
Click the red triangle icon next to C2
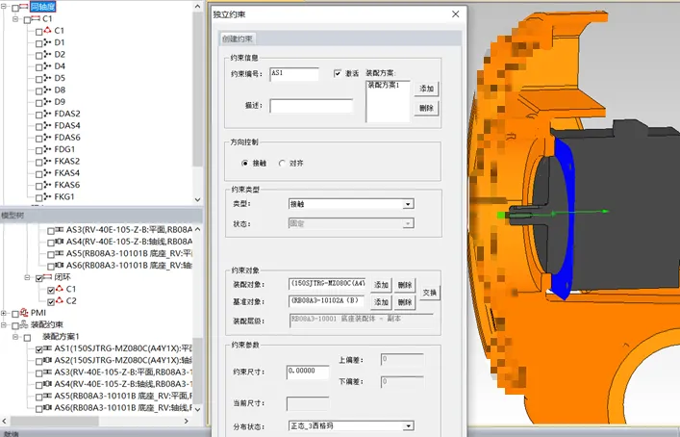(59, 300)
